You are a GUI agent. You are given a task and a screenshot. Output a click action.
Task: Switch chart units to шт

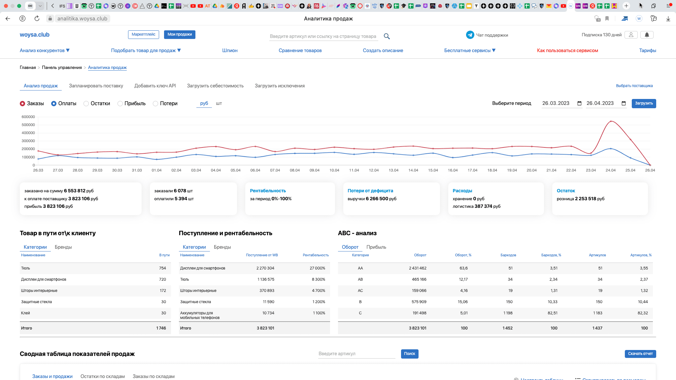click(x=219, y=103)
